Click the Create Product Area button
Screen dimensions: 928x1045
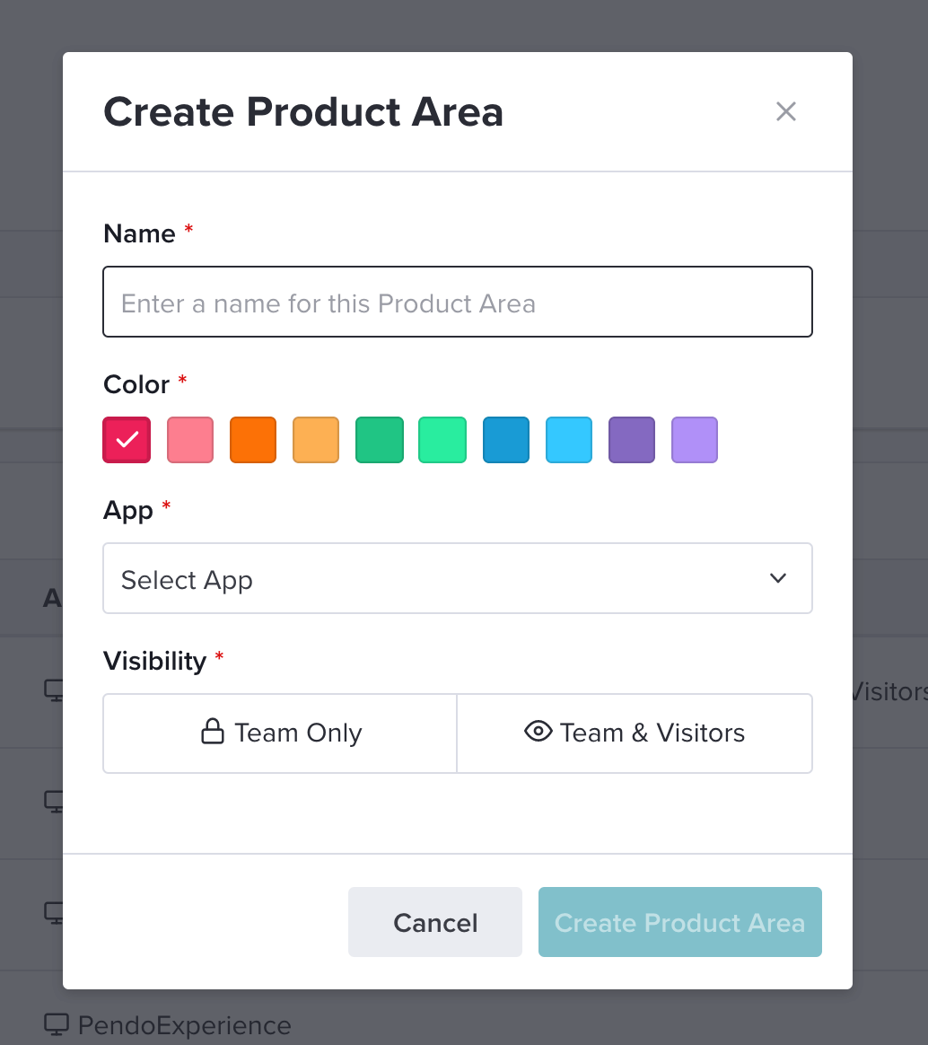(680, 922)
